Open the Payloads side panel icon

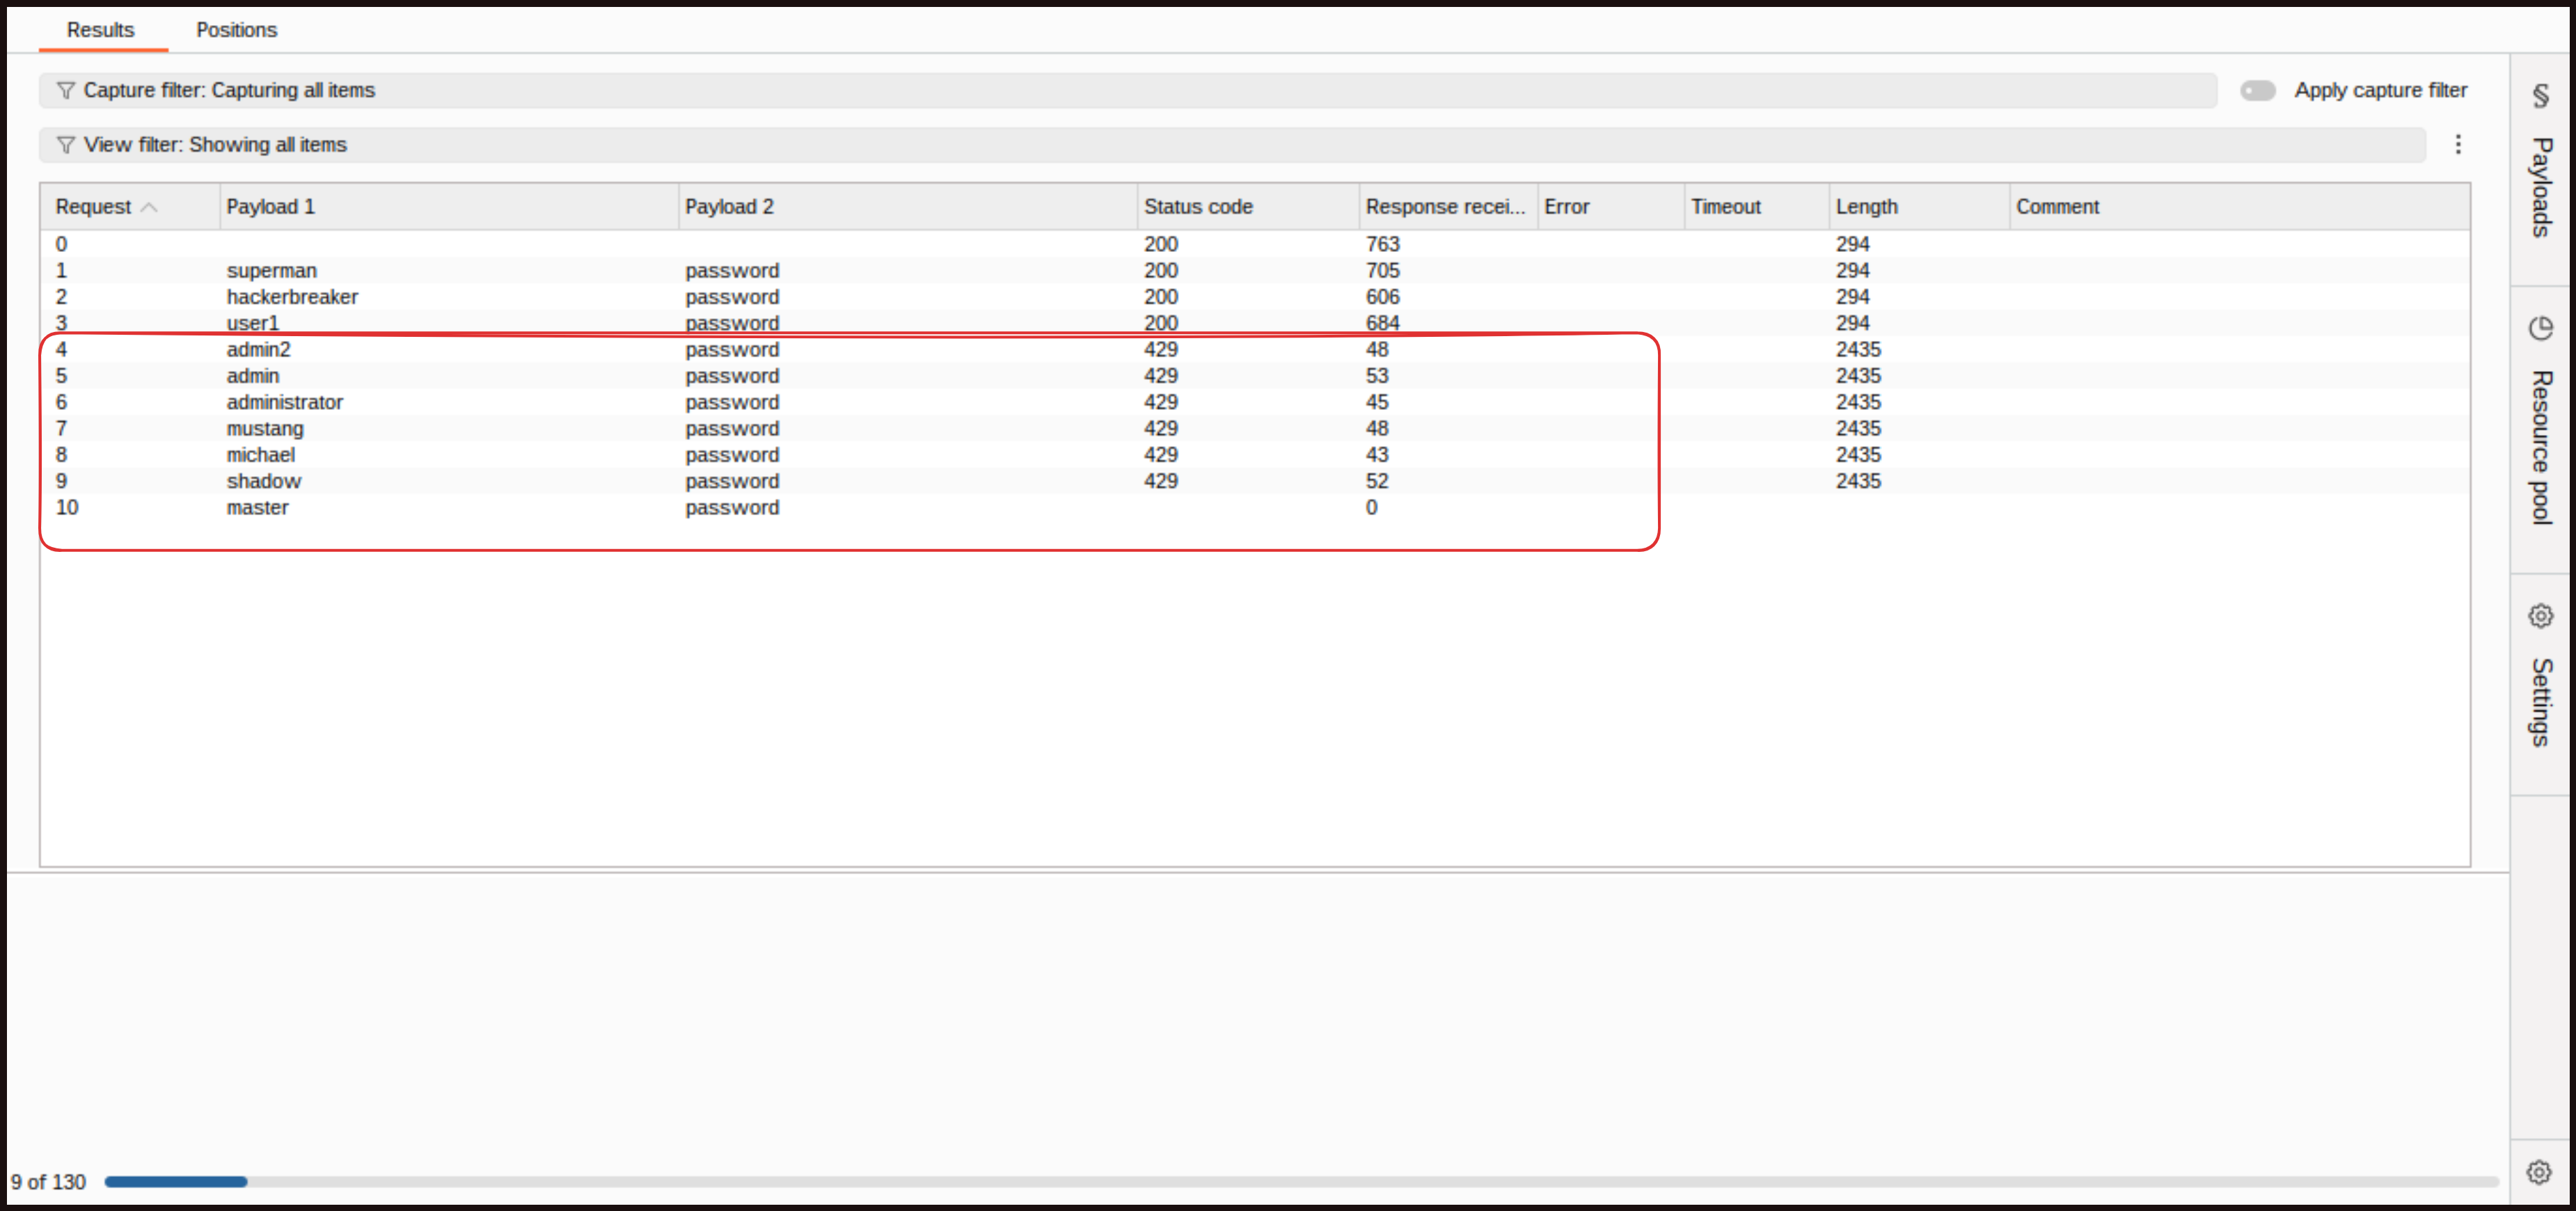tap(2540, 96)
